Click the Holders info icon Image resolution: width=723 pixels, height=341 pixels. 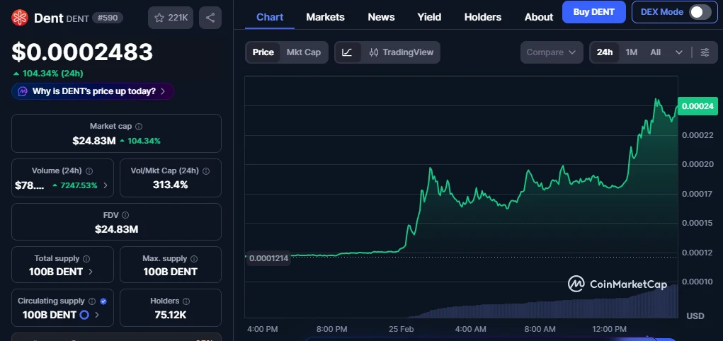(186, 301)
